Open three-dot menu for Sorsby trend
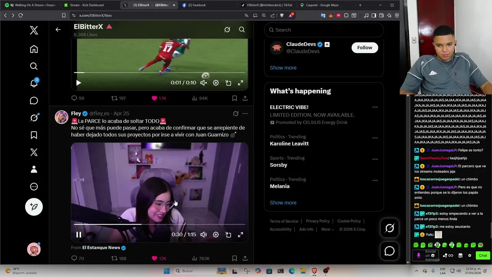 tap(375, 159)
